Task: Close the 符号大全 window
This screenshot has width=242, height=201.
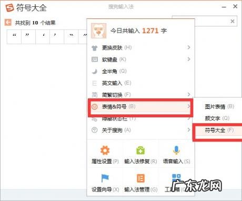Action: [x=235, y=6]
